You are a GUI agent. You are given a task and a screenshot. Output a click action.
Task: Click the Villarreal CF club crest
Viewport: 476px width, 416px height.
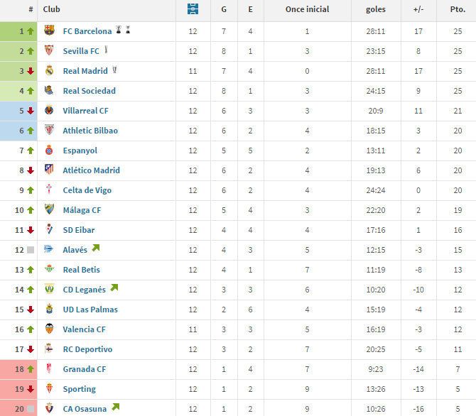pyautogui.click(x=49, y=111)
